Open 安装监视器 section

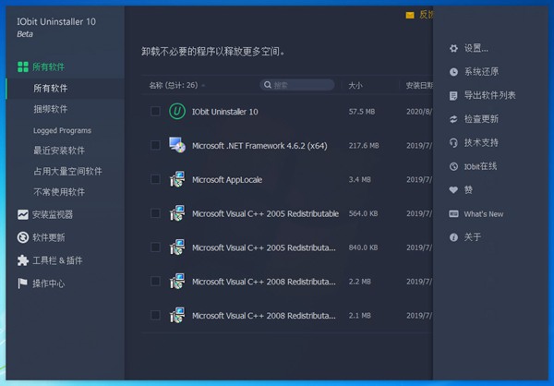coord(53,214)
